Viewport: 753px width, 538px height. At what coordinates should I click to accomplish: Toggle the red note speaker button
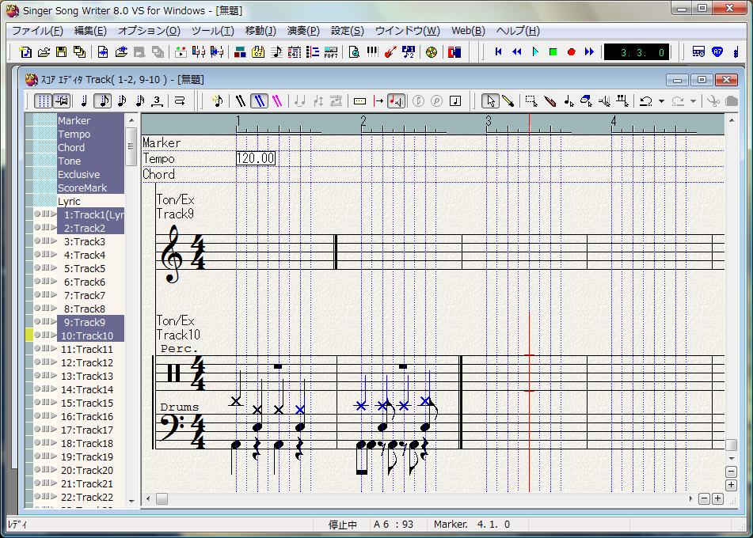pyautogui.click(x=396, y=100)
